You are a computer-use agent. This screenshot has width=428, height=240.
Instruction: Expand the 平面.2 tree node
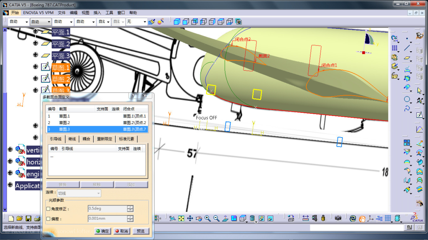coord(35,43)
